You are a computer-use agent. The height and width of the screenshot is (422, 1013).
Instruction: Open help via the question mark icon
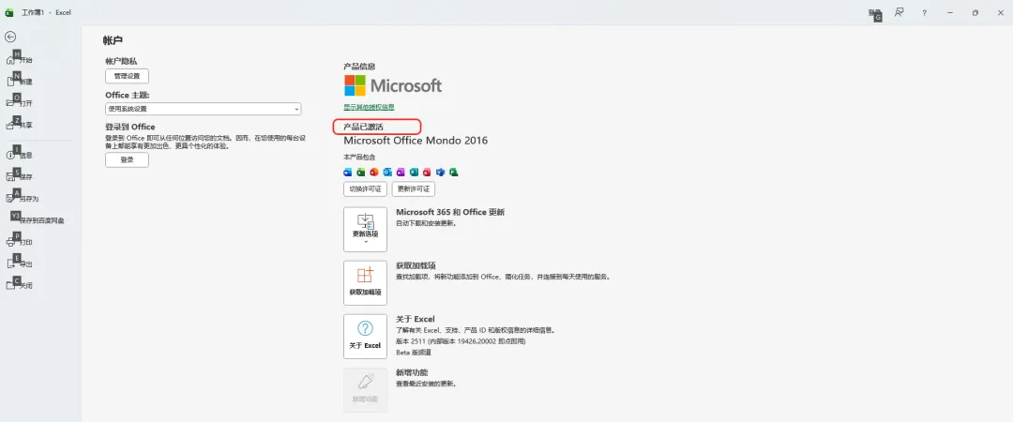pos(925,12)
